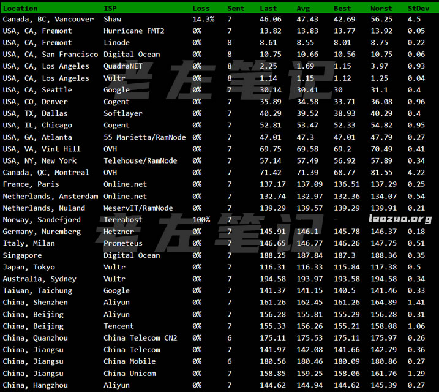Select 55 Marietta/RamNode entry

[x=144, y=137]
